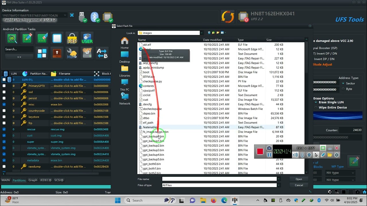The image size is (367, 206).
Task: Select the Byte address type radio
Action: coord(343,89)
